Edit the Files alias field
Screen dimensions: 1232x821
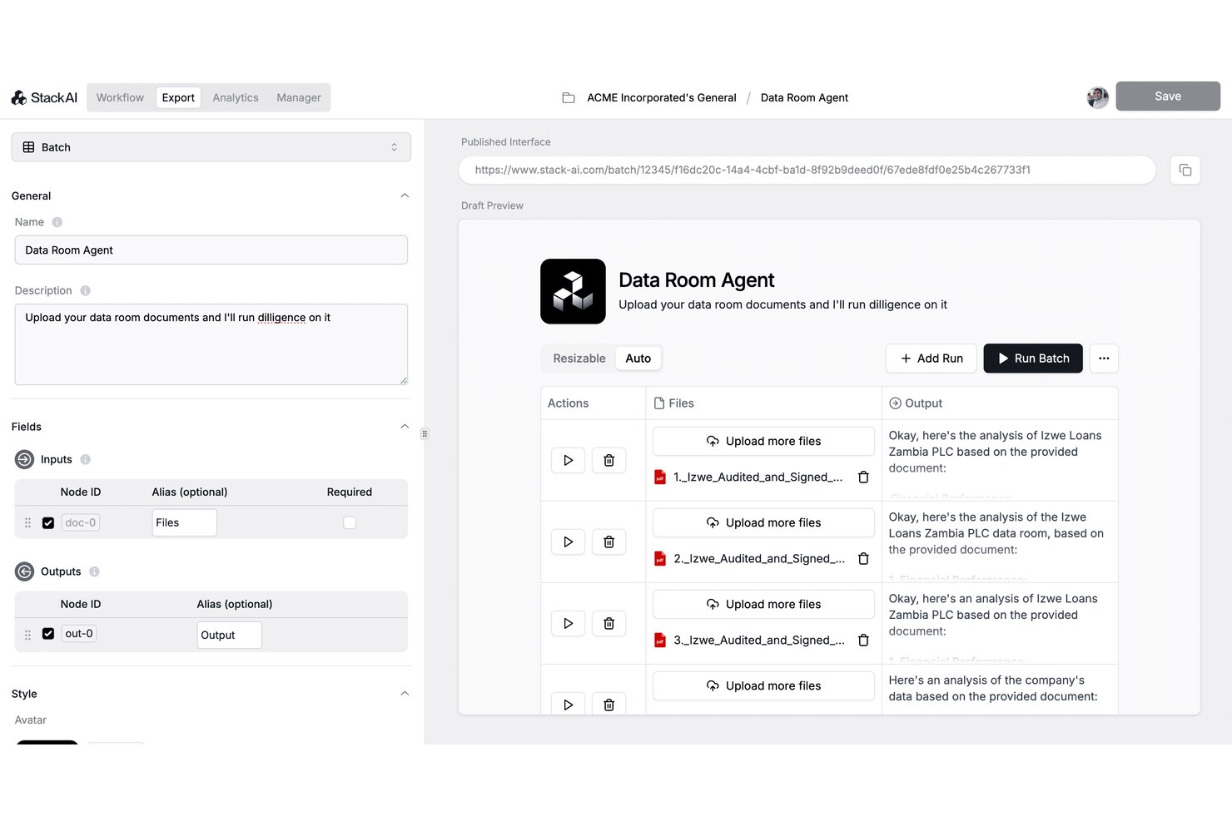pyautogui.click(x=185, y=522)
